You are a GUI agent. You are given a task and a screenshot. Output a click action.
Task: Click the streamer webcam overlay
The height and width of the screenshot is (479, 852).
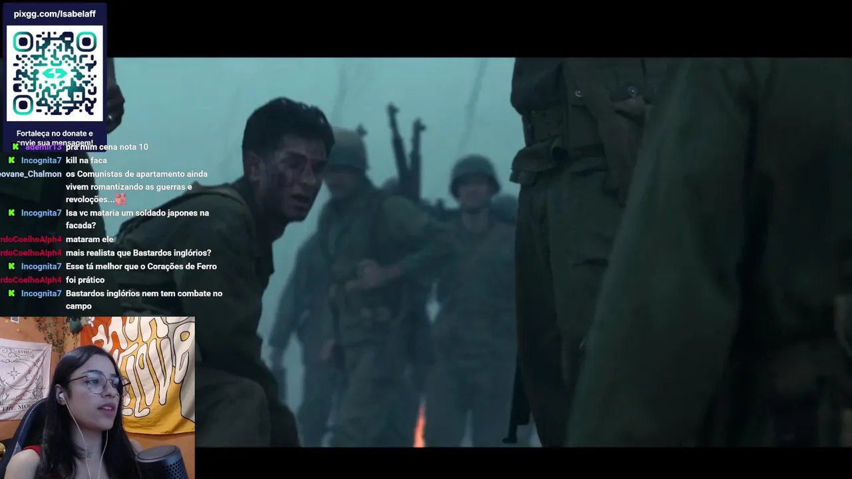pyautogui.click(x=97, y=398)
